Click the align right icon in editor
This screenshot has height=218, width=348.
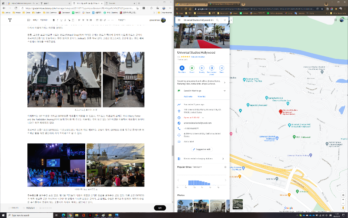click(87, 20)
